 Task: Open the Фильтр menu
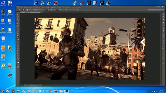(59, 7)
